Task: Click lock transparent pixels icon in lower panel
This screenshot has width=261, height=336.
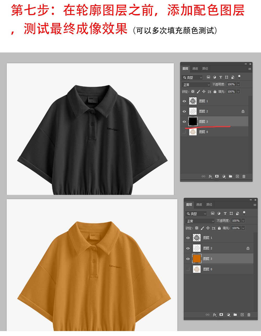Action: pyautogui.click(x=197, y=228)
